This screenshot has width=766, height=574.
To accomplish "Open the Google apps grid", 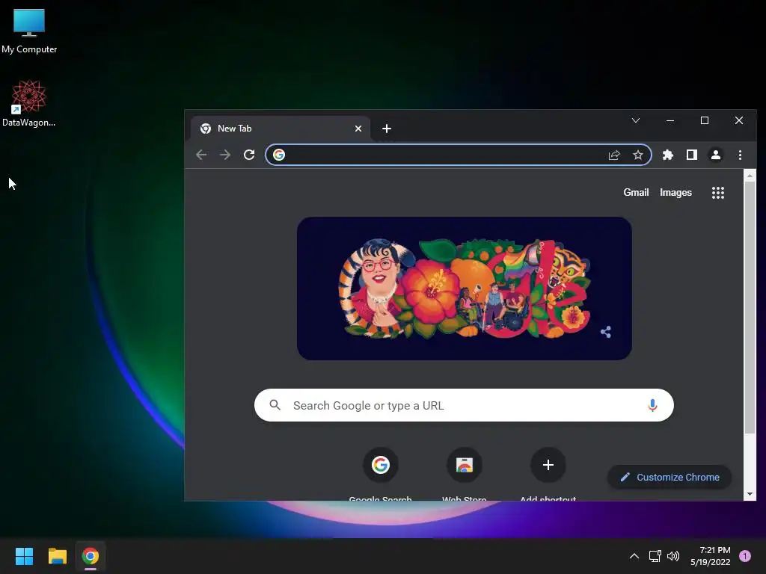I will (x=717, y=193).
